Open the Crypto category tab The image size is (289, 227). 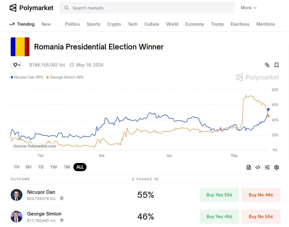[x=114, y=24]
